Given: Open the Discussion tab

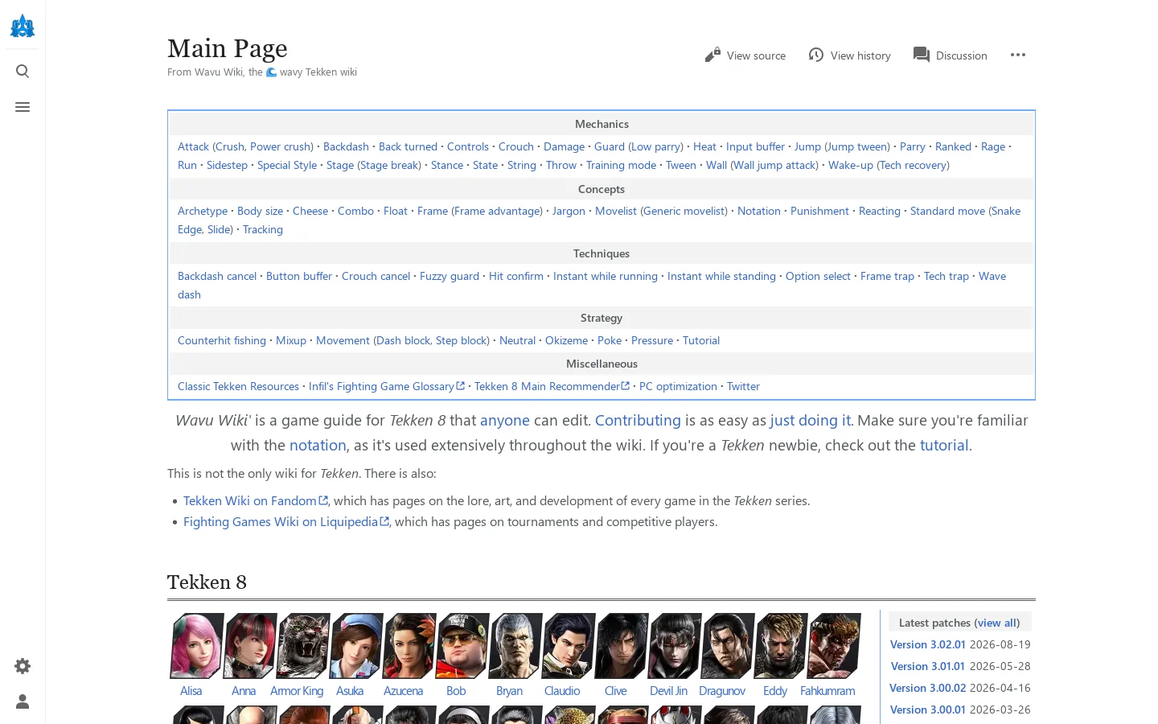Looking at the screenshot, I should (x=950, y=56).
